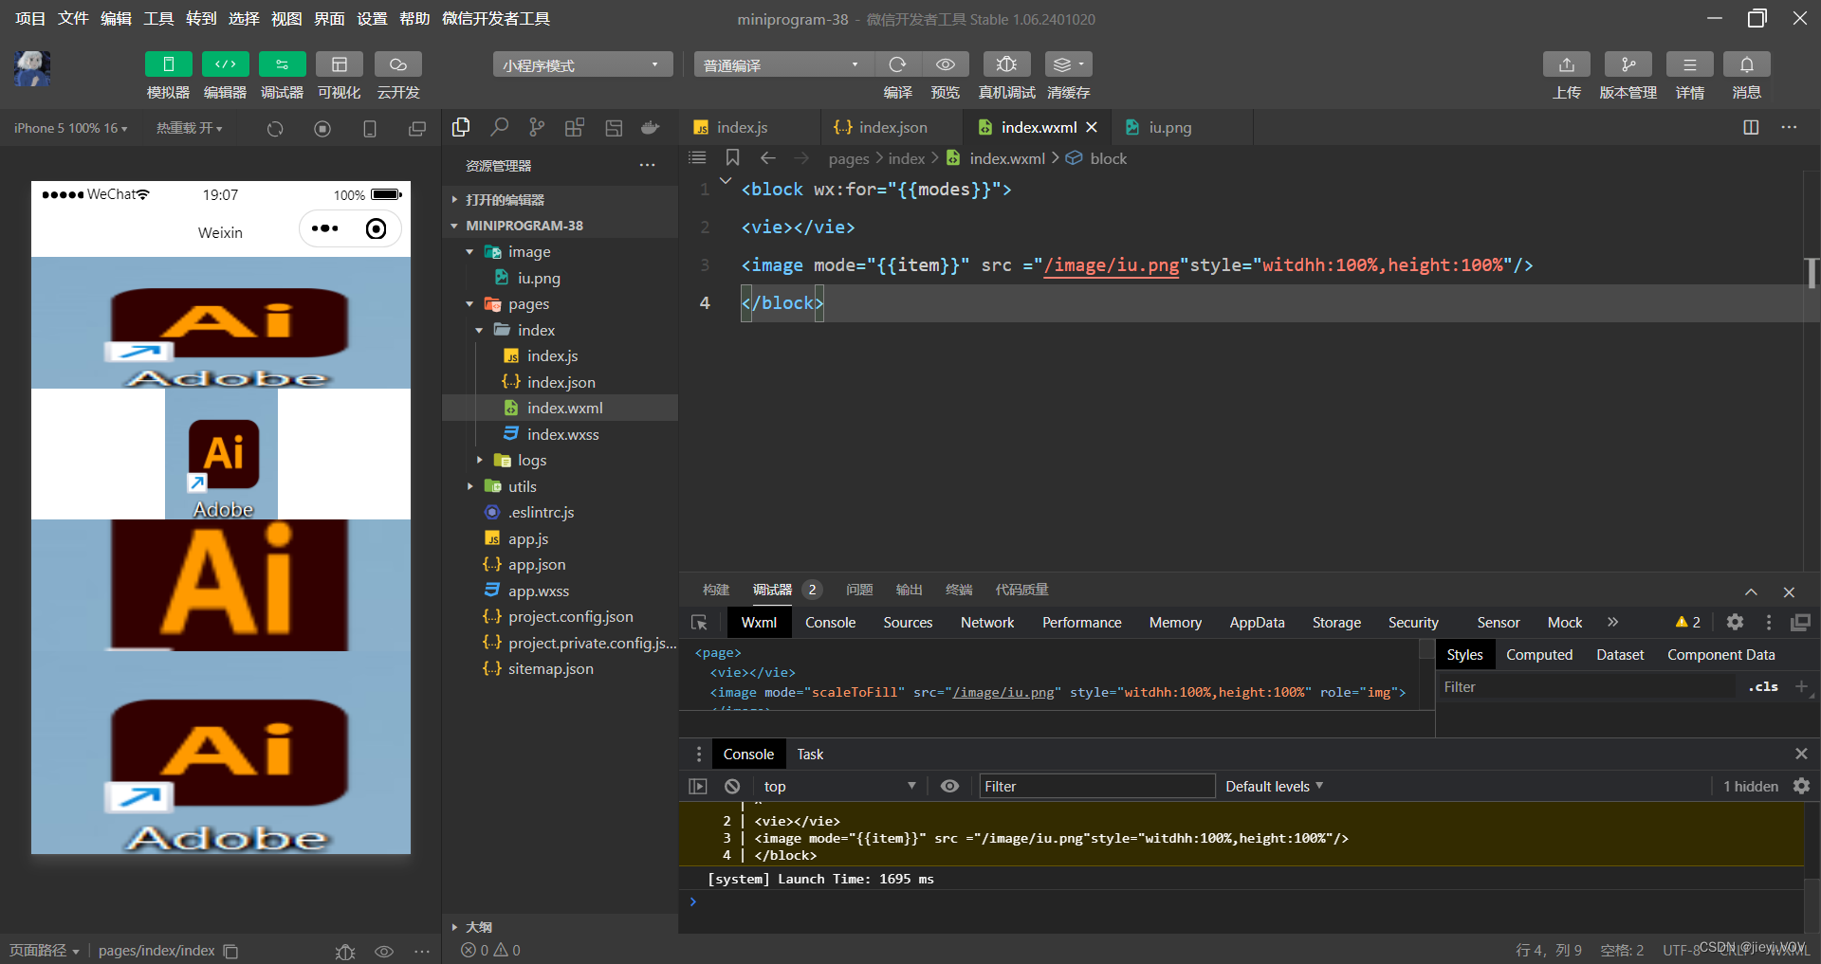Select the explorer files icon
Viewport: 1821px width, 964px height.
(x=462, y=127)
